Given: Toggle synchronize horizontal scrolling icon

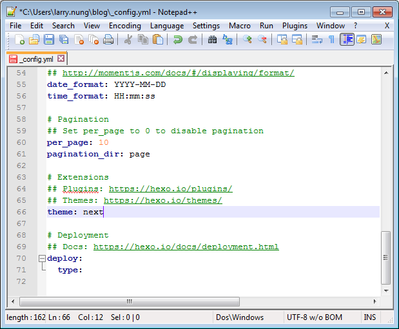Looking at the screenshot, I should point(297,40).
